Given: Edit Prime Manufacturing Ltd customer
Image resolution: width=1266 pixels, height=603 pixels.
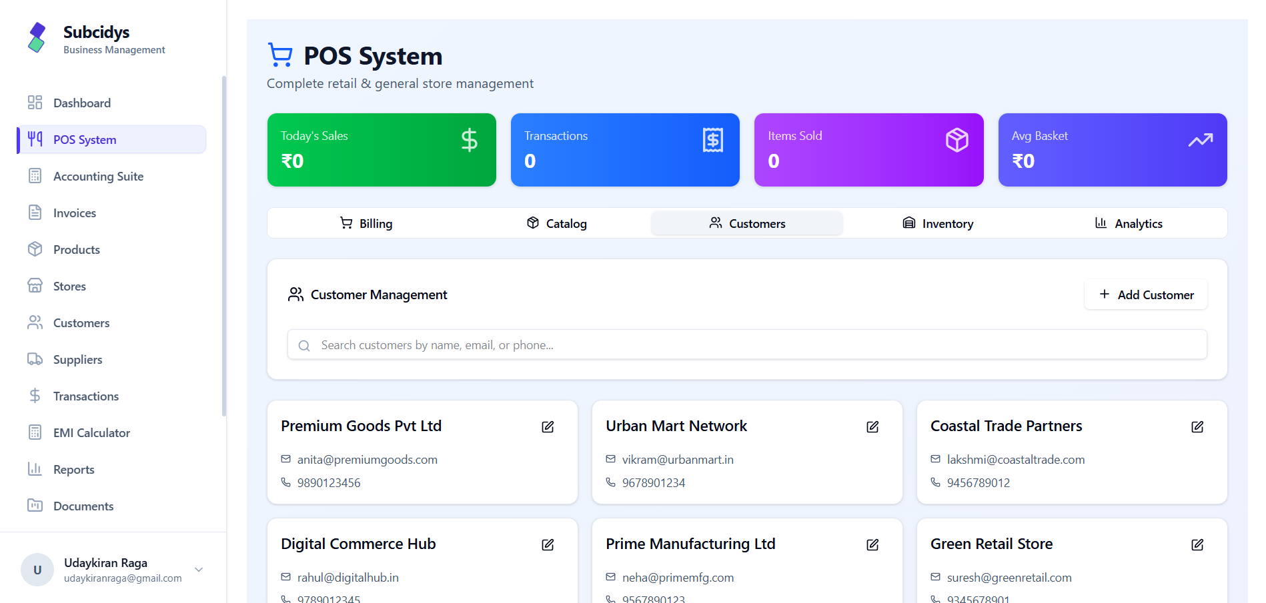Looking at the screenshot, I should pyautogui.click(x=872, y=544).
